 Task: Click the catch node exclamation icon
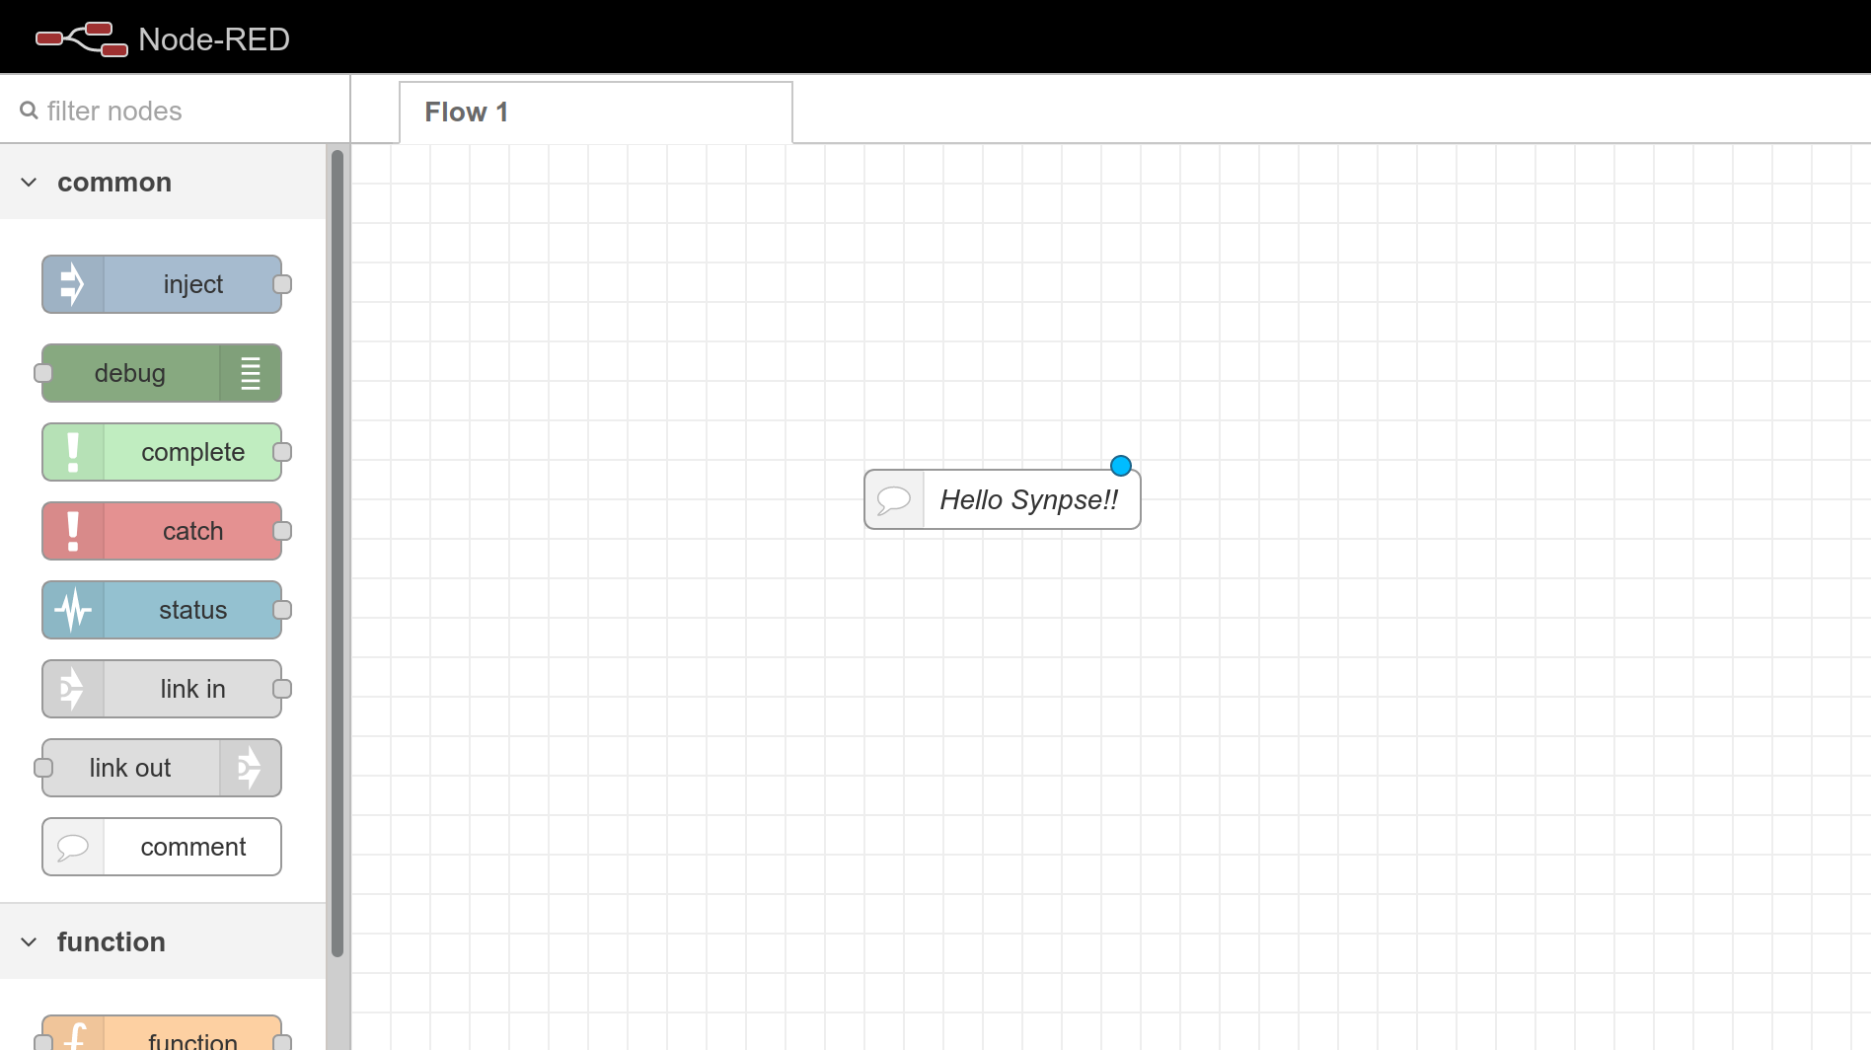pyautogui.click(x=72, y=531)
